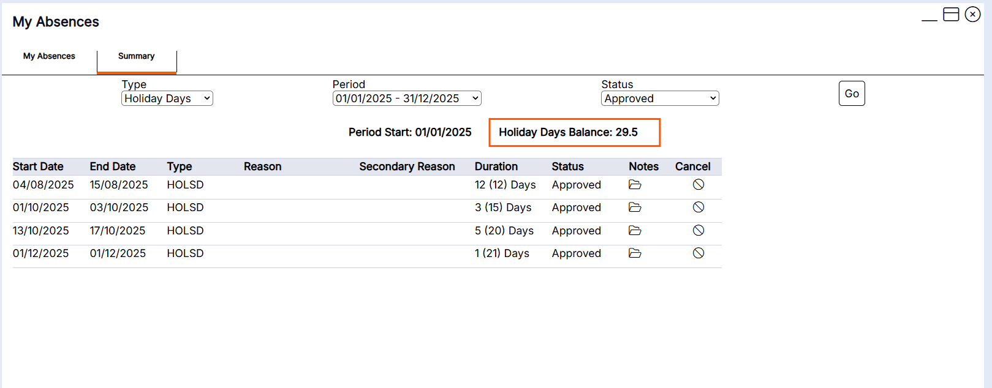This screenshot has height=388, width=992.
Task: Cancel the 01/10/2025 holiday absence
Action: click(699, 207)
